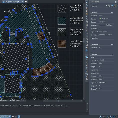Screen dimensions: 118x118
Task: Open new drawing tab button
Action: click(x=26, y=2)
